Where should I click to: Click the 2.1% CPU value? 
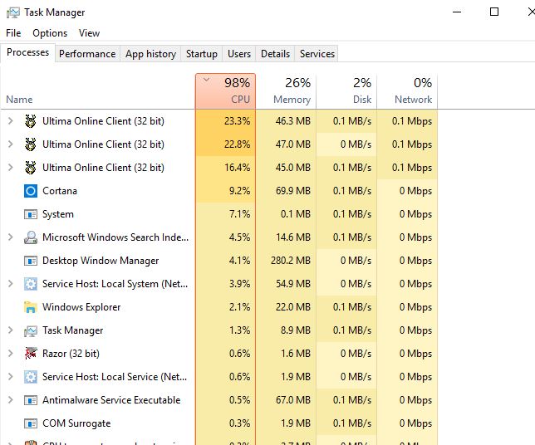[240, 307]
